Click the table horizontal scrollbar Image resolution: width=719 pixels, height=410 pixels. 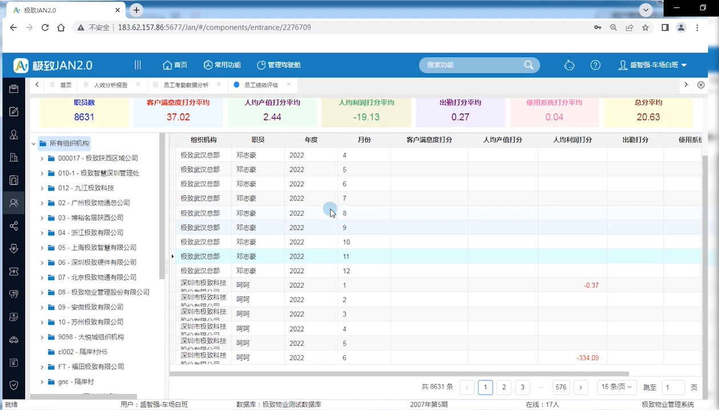tap(399, 374)
